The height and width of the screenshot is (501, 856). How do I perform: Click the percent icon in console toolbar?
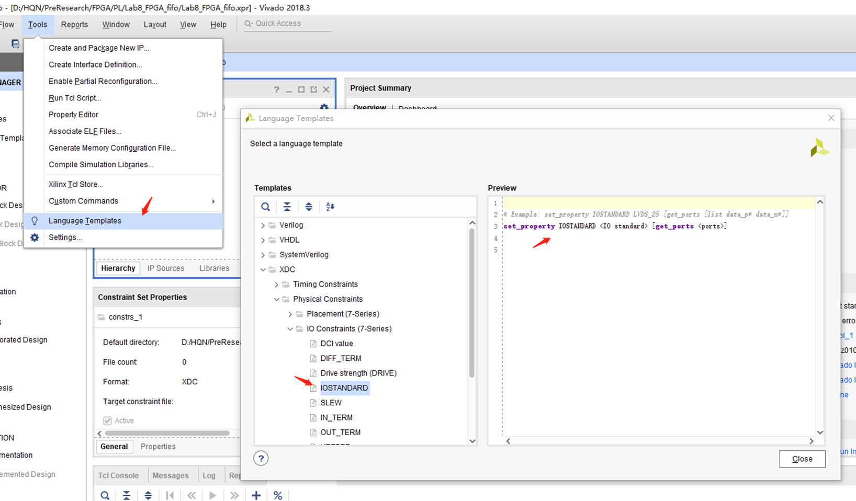click(x=278, y=495)
